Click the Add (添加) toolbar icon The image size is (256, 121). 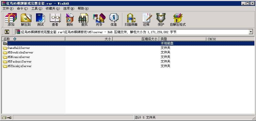11,20
